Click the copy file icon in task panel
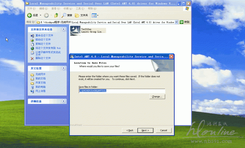Screen dimensions: 245x148 pyautogui.click(x=32, y=44)
